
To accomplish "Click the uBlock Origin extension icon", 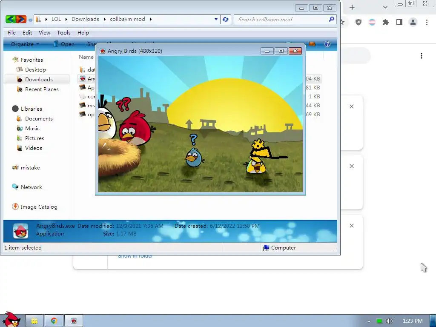I will [359, 22].
